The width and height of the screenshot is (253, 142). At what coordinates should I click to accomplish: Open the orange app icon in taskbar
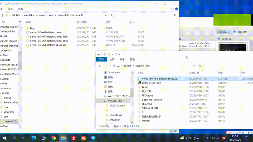tap(83, 138)
